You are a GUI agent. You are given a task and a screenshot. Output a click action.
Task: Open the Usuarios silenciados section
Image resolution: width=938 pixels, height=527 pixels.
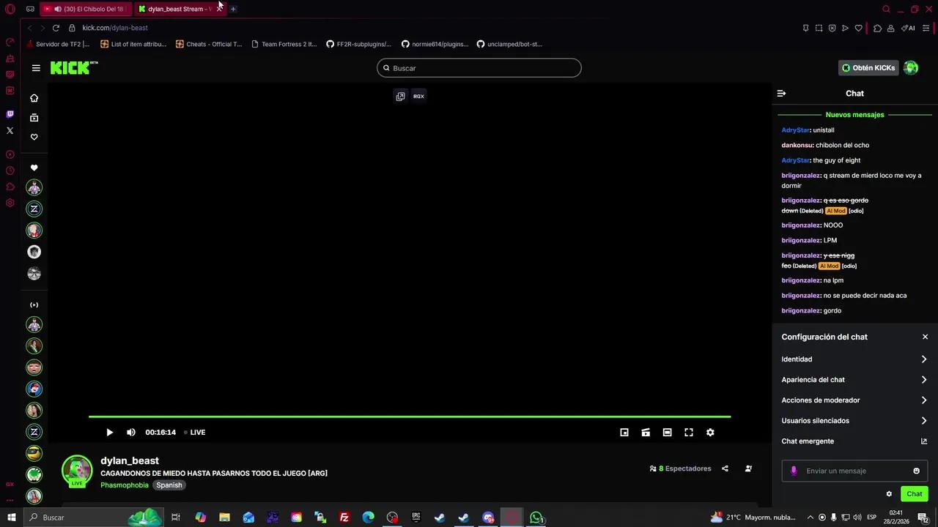pyautogui.click(x=854, y=420)
